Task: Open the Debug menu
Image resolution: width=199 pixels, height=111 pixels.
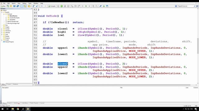Action: tap(24, 3)
